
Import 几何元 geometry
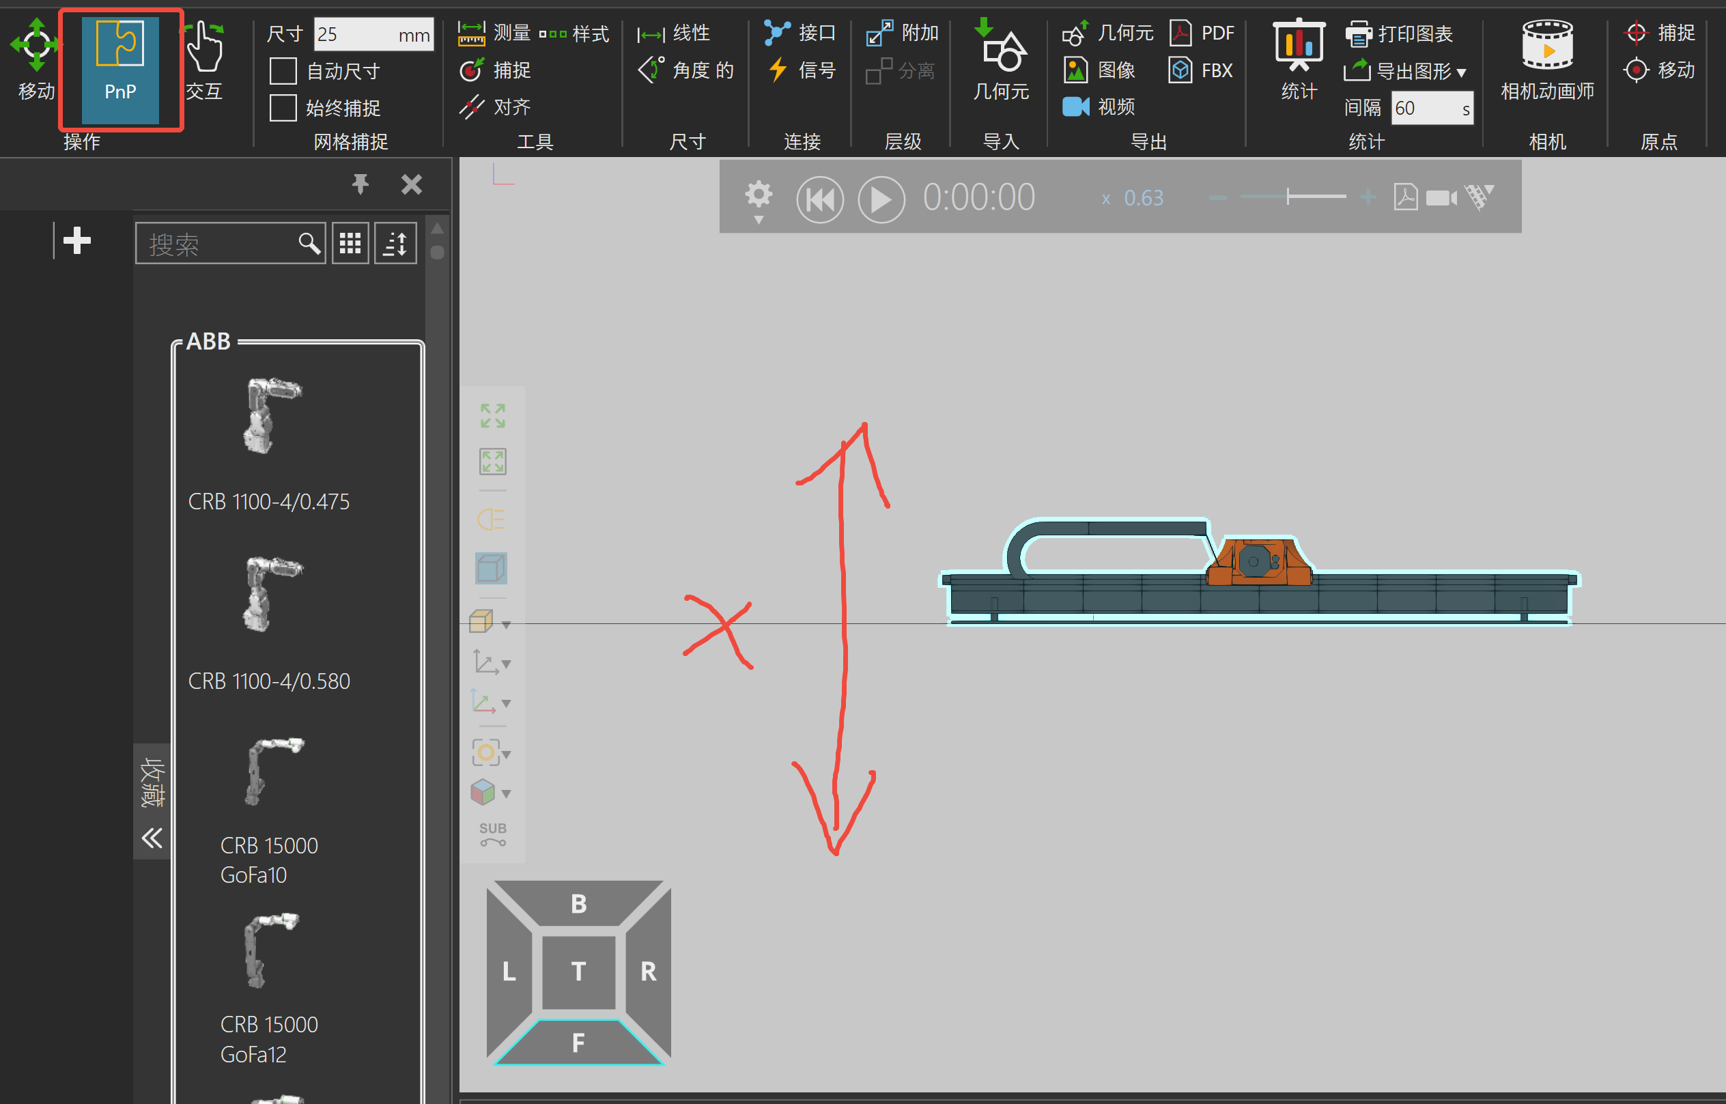[x=1001, y=60]
